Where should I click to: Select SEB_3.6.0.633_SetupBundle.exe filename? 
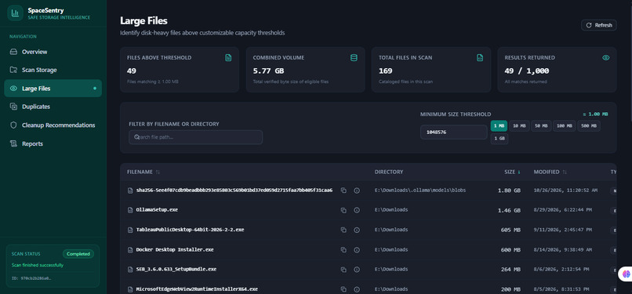coord(176,269)
